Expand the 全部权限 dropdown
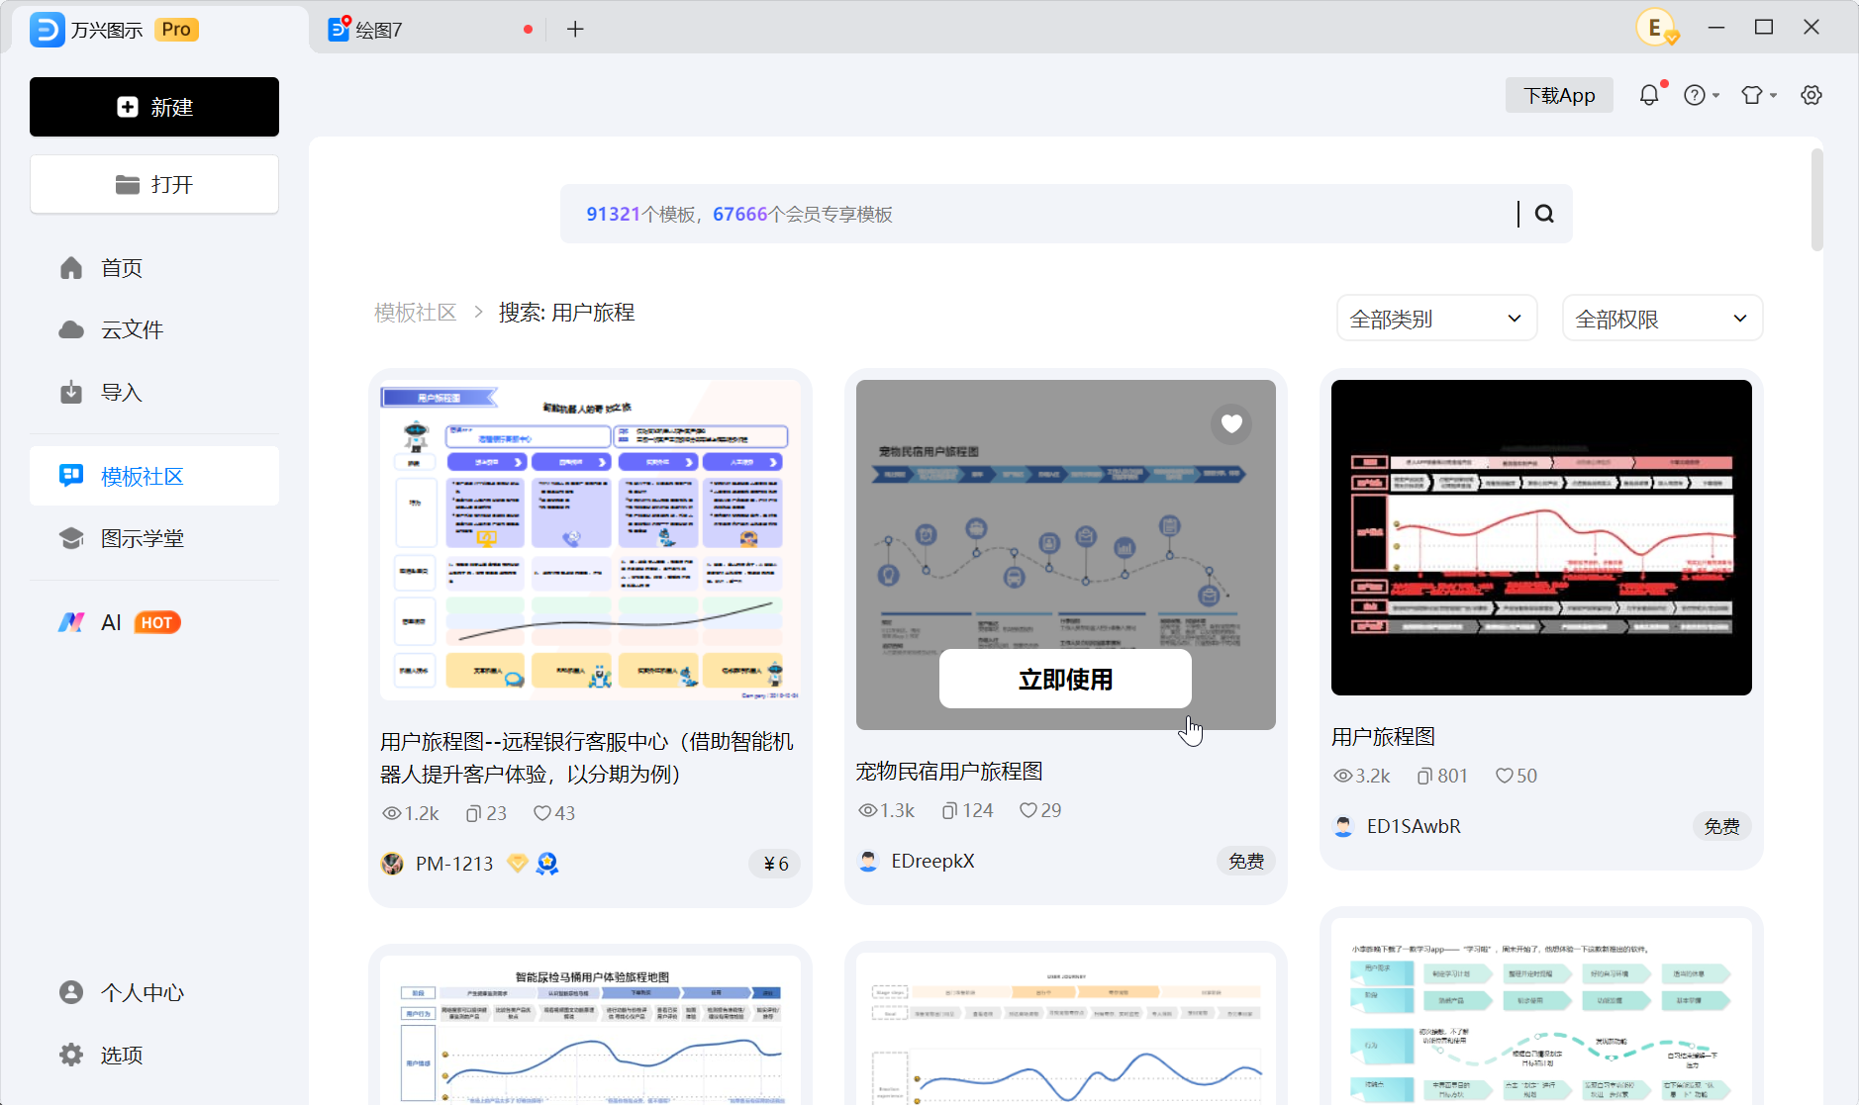This screenshot has height=1105, width=1859. (x=1662, y=319)
